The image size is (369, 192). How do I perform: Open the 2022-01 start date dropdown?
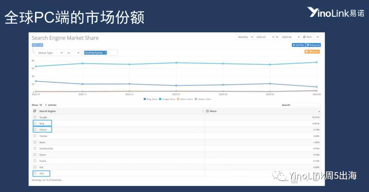click(265, 37)
